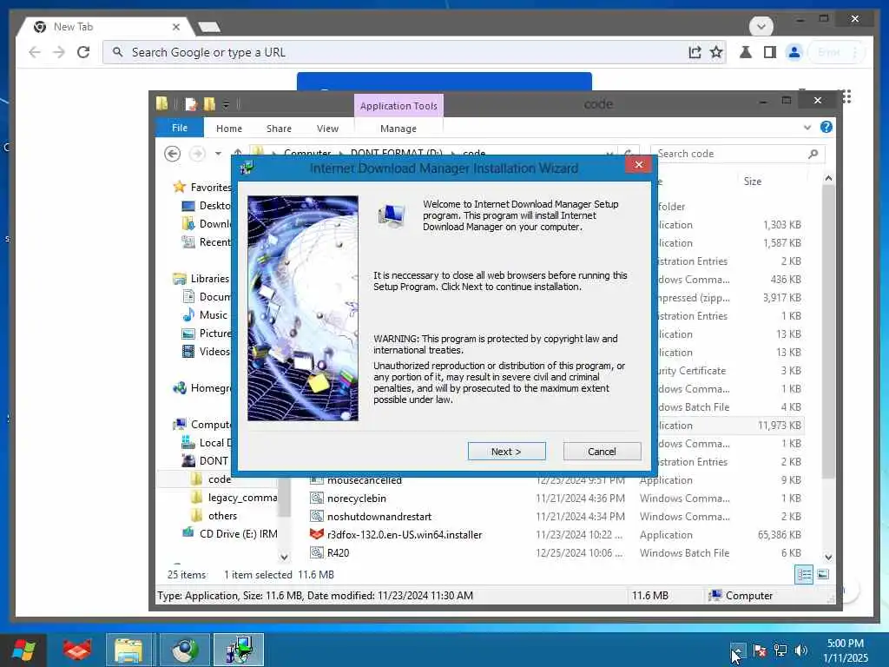
Task: Open the r3dfox browser taskbar icon
Action: tap(77, 650)
